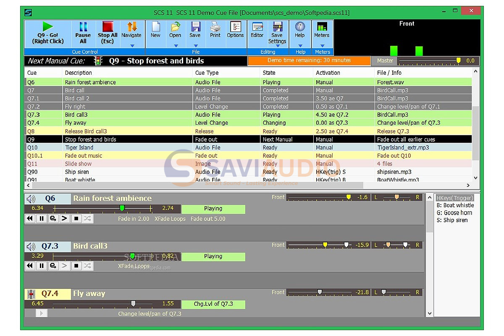The image size is (504, 336).
Task: Stop the Q7.3 Bird call3 cue
Action: (76, 266)
